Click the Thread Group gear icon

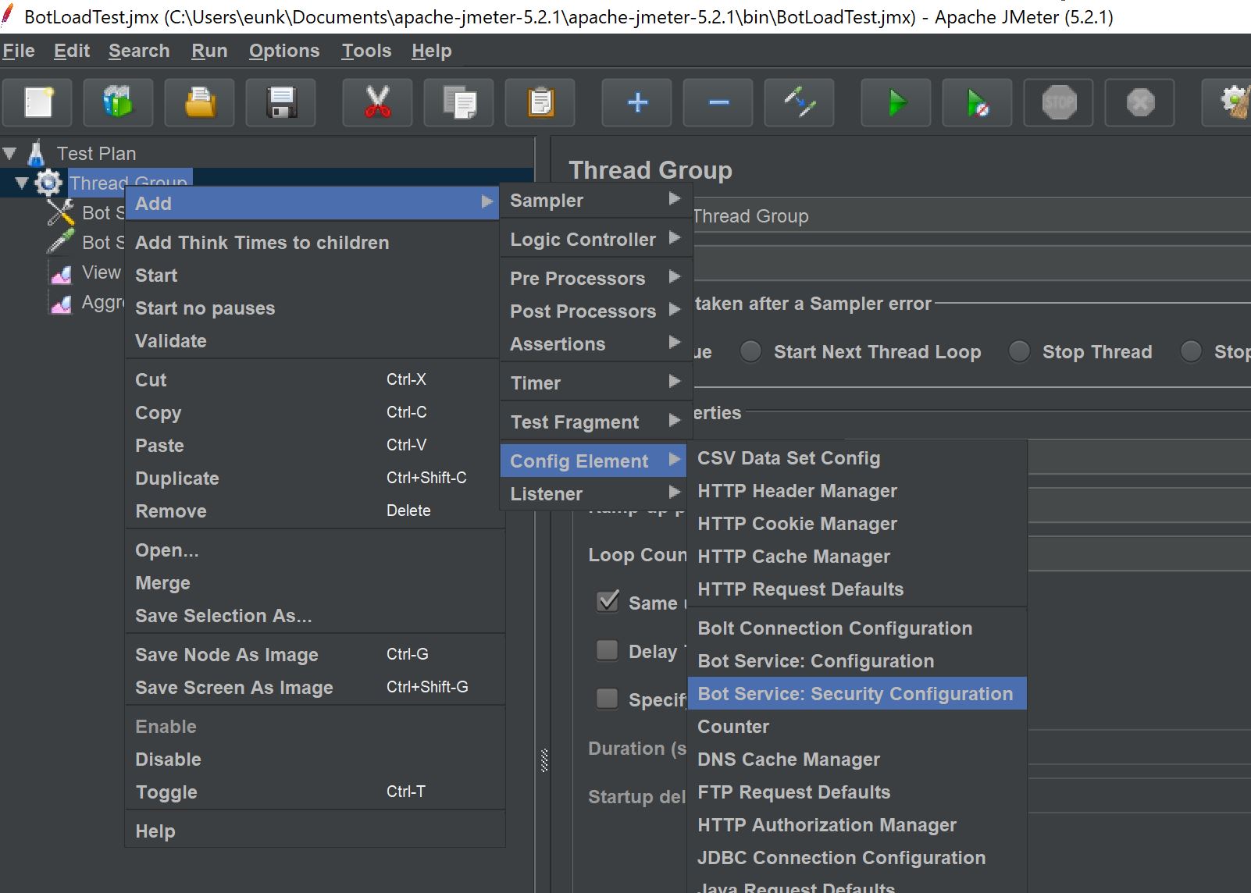coord(48,183)
